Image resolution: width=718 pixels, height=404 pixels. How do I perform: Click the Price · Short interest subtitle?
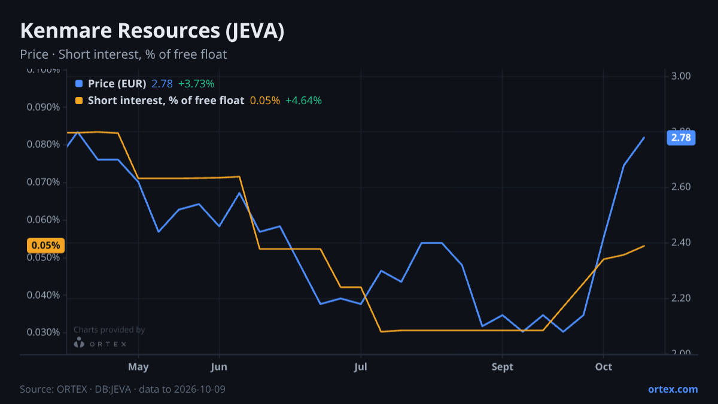pyautogui.click(x=123, y=54)
